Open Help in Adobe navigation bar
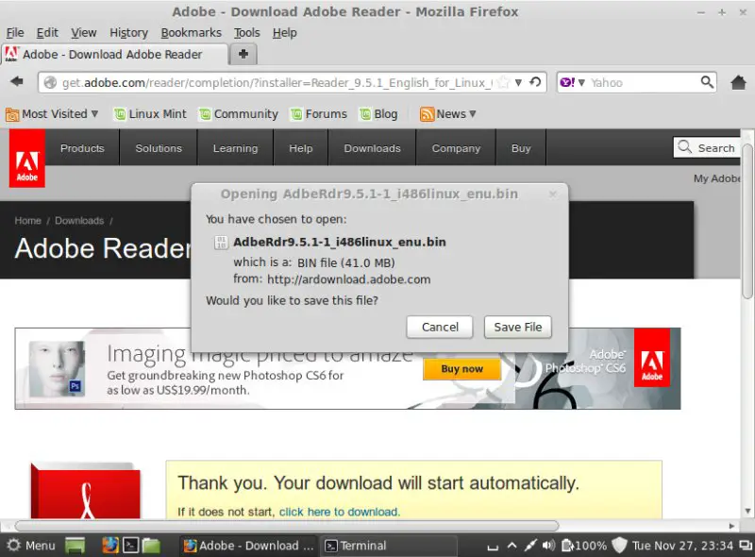This screenshot has height=557, width=755. click(x=301, y=148)
